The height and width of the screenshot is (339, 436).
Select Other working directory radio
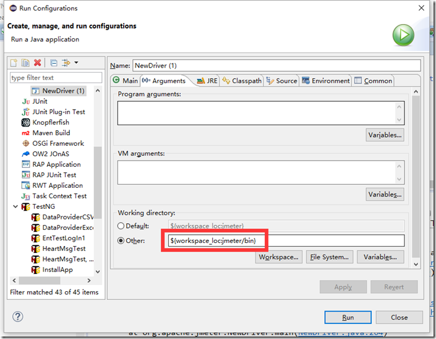(x=121, y=240)
